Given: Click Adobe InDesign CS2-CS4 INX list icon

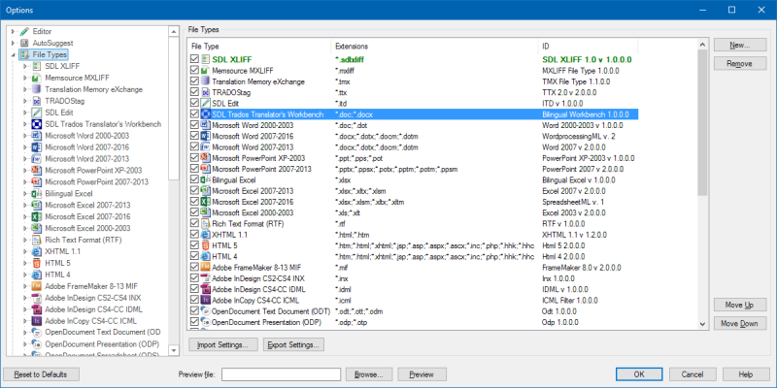Looking at the screenshot, I should pyautogui.click(x=206, y=278).
